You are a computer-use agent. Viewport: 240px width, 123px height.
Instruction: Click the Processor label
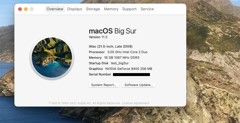(x=97, y=52)
